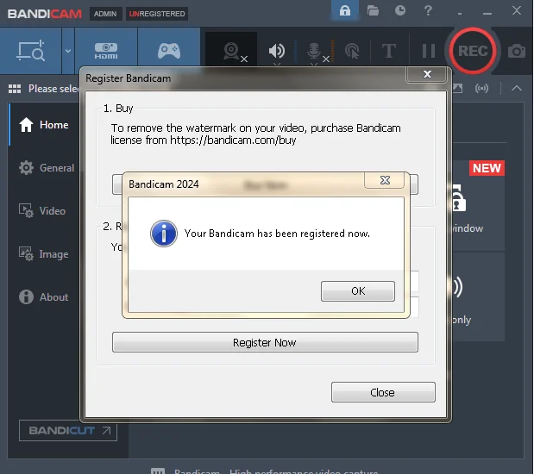The image size is (534, 474).
Task: Click 'Your Bandicam has been registered now.' text
Action: [x=277, y=234]
